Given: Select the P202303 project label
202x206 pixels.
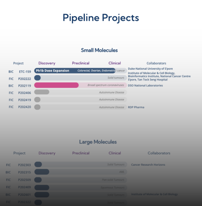Looking at the screenshot, I should coord(24,165).
